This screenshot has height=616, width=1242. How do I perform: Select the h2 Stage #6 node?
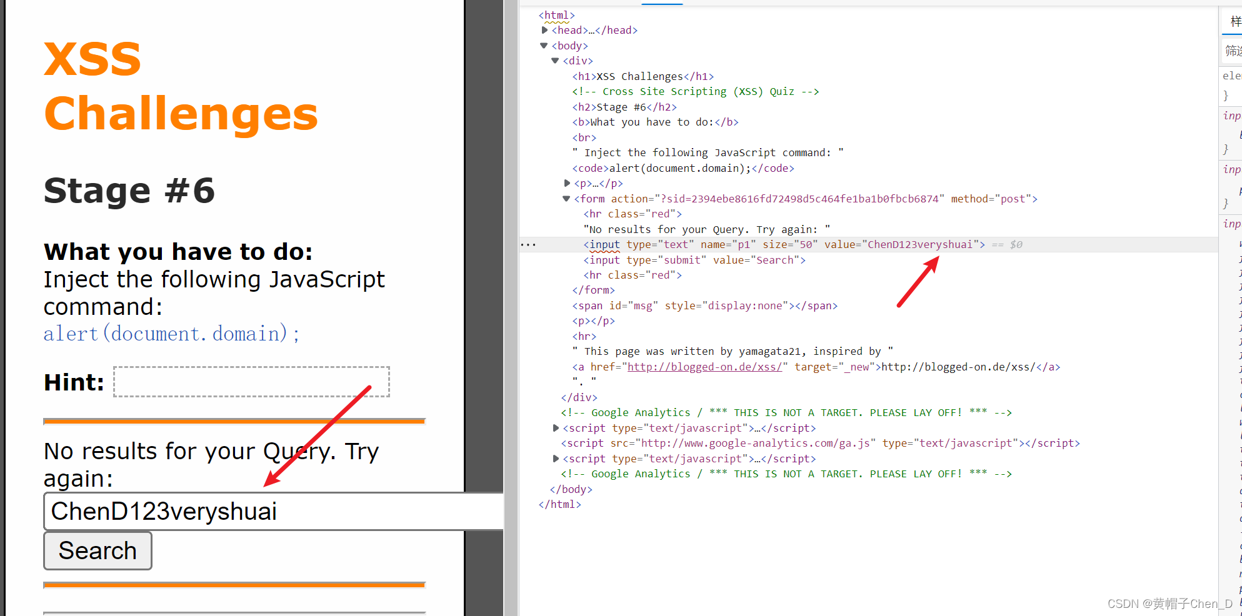[624, 107]
